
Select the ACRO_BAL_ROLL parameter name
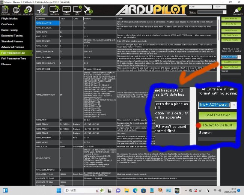click(x=47, y=28)
